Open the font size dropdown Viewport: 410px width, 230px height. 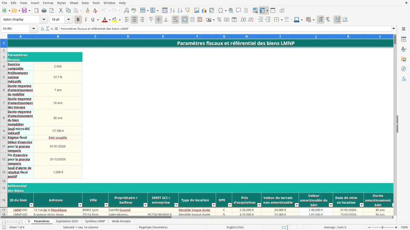tap(68, 20)
